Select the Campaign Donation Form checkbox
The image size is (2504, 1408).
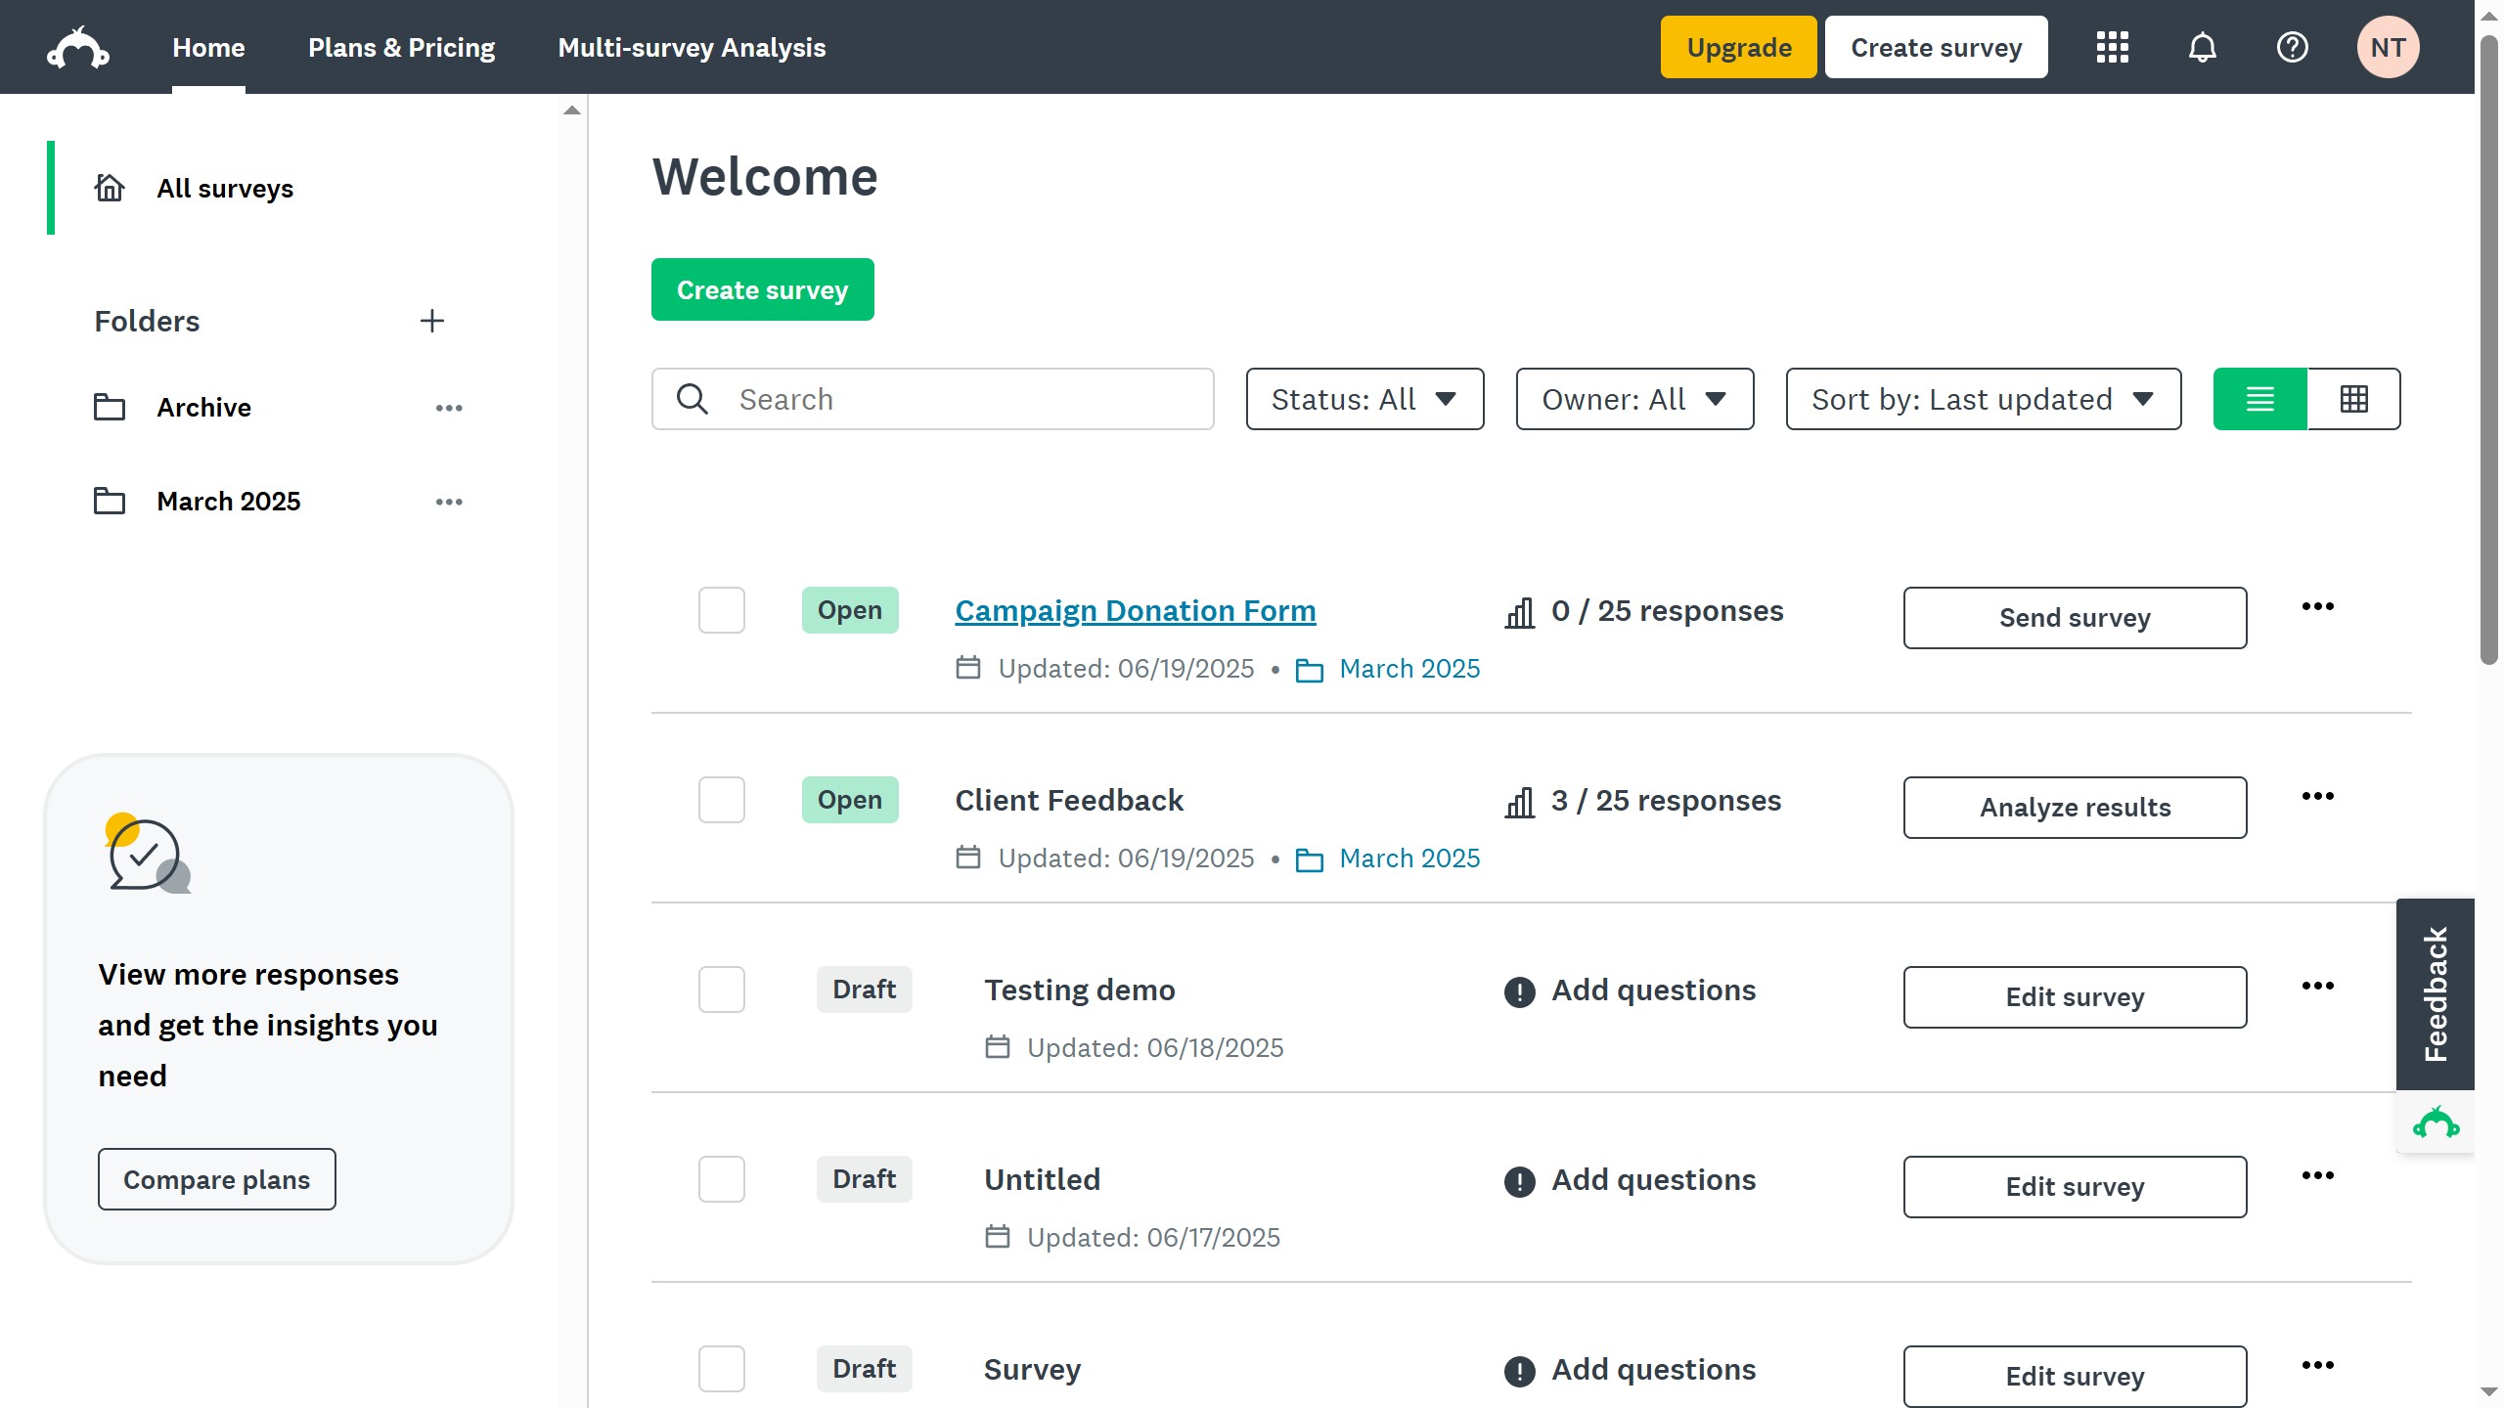pos(721,610)
